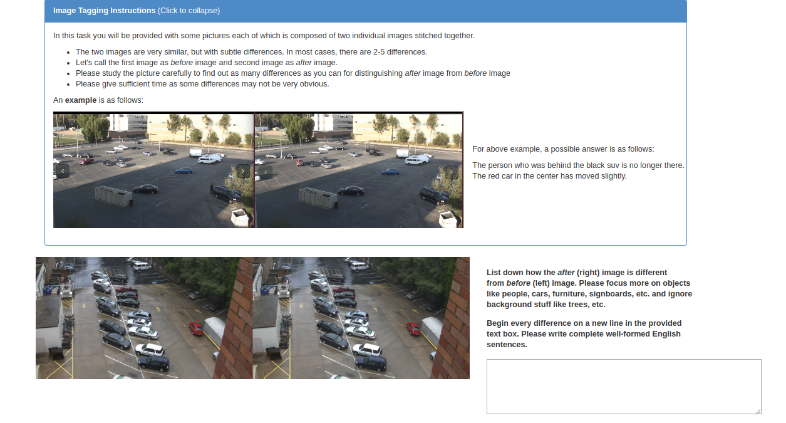This screenshot has width=786, height=423.
Task: Click the 'Begin every difference' instruction paragraph
Action: pyautogui.click(x=584, y=334)
